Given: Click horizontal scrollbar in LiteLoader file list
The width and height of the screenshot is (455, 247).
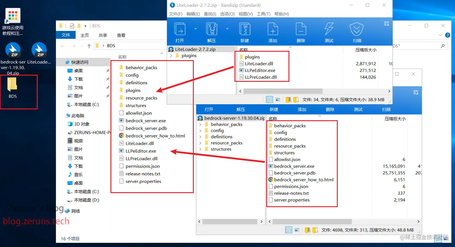Looking at the screenshot, I should point(283,91).
